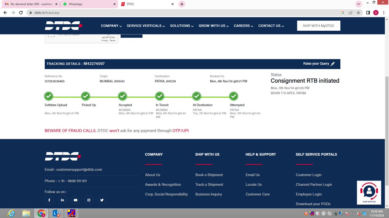Open Channel Partner Login link
The height and width of the screenshot is (218, 389).
coord(314,184)
